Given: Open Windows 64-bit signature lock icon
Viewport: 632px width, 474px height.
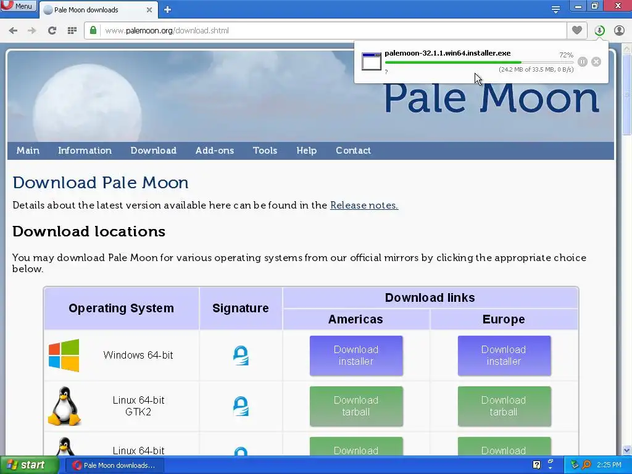Looking at the screenshot, I should click(241, 355).
